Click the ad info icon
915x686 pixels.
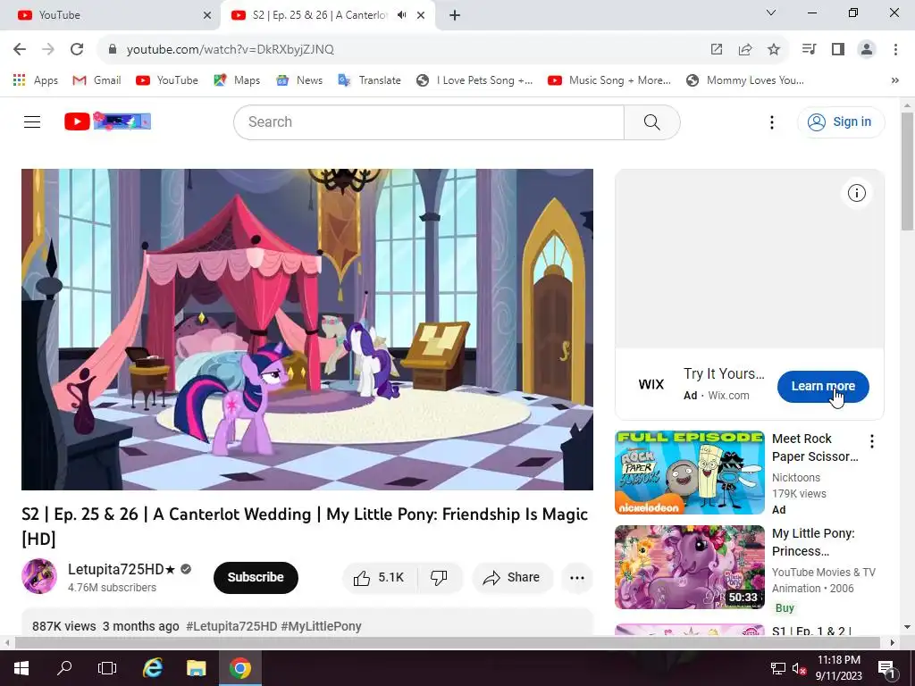tap(856, 193)
